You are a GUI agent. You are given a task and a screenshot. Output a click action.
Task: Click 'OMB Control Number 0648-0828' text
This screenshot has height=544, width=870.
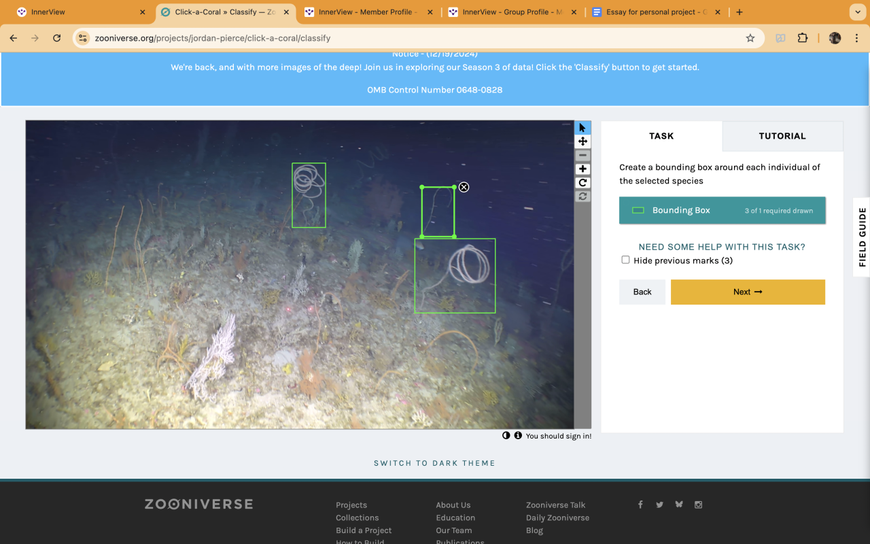point(435,90)
